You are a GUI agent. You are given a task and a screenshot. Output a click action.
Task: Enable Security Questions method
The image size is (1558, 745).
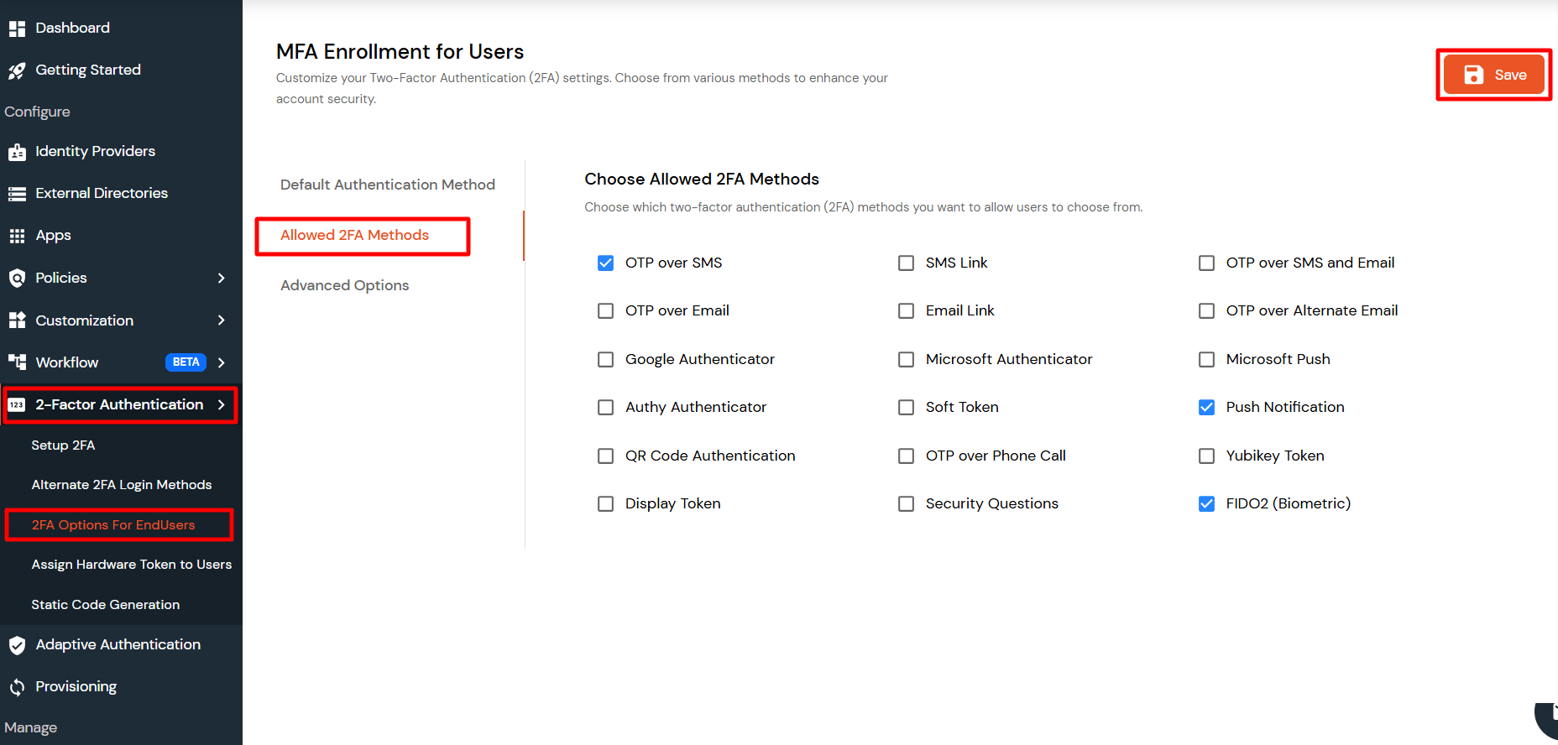click(906, 504)
